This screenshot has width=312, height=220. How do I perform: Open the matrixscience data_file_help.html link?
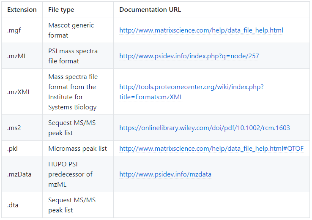coord(201,30)
